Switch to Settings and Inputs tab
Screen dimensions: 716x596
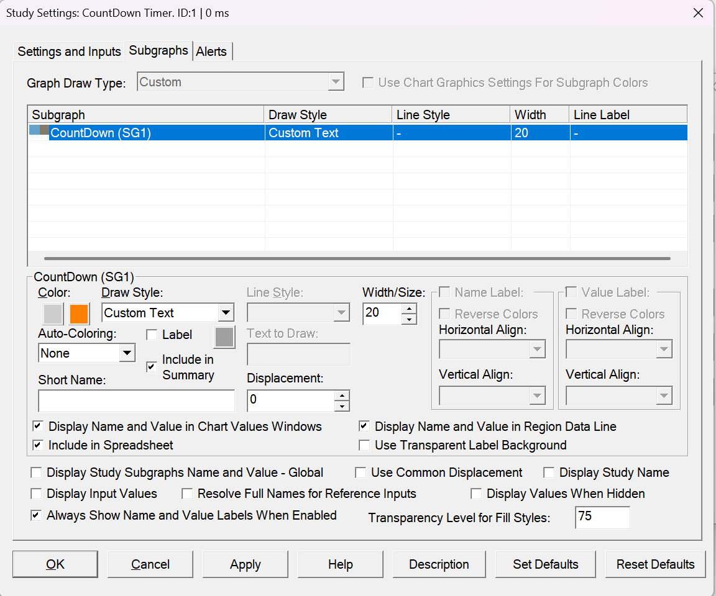69,52
